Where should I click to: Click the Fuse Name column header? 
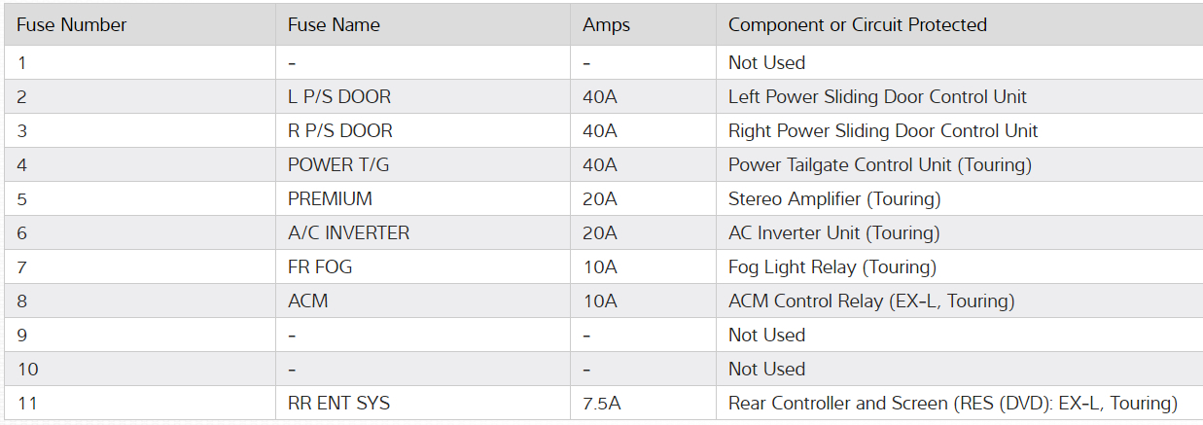(x=334, y=25)
